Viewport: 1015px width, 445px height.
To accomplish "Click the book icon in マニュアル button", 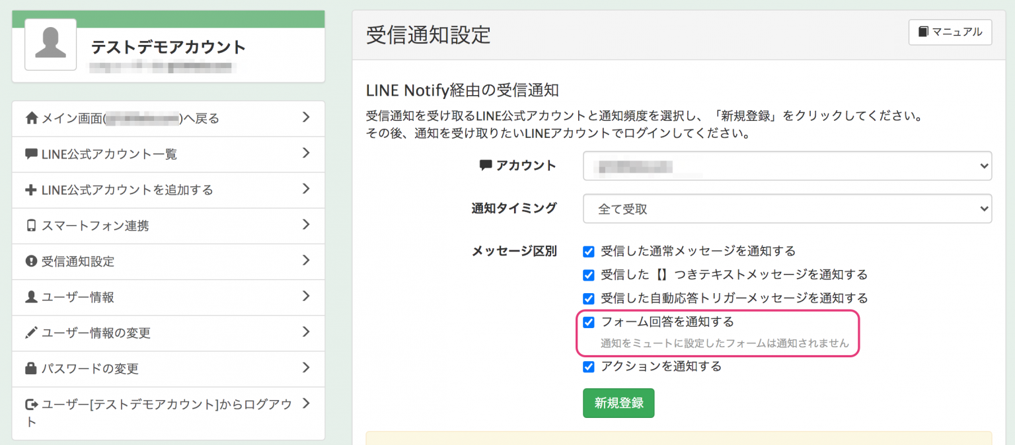I will click(x=924, y=32).
